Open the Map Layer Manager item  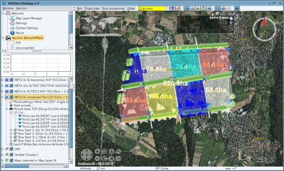point(29,18)
